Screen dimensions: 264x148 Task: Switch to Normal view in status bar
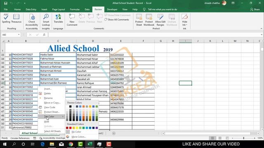tap(213, 138)
